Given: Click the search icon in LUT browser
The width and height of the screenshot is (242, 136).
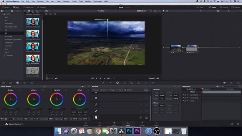Looking at the screenshot, I should (x=37, y=11).
